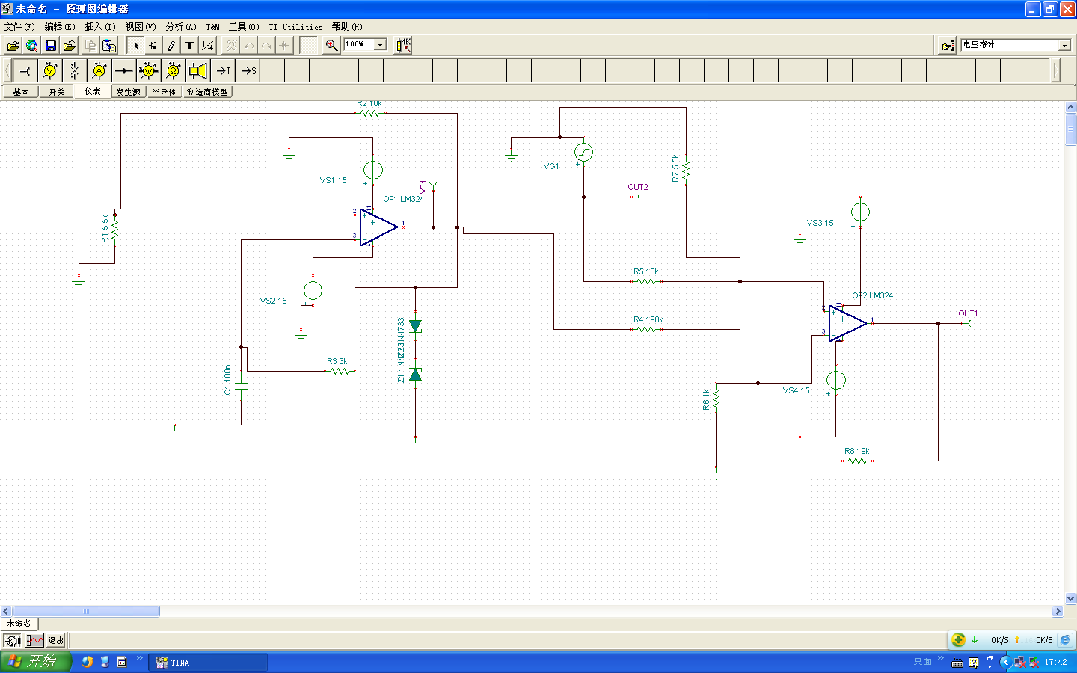Open the 100% zoom level dropdown
This screenshot has width=1077, height=673.
pyautogui.click(x=380, y=45)
